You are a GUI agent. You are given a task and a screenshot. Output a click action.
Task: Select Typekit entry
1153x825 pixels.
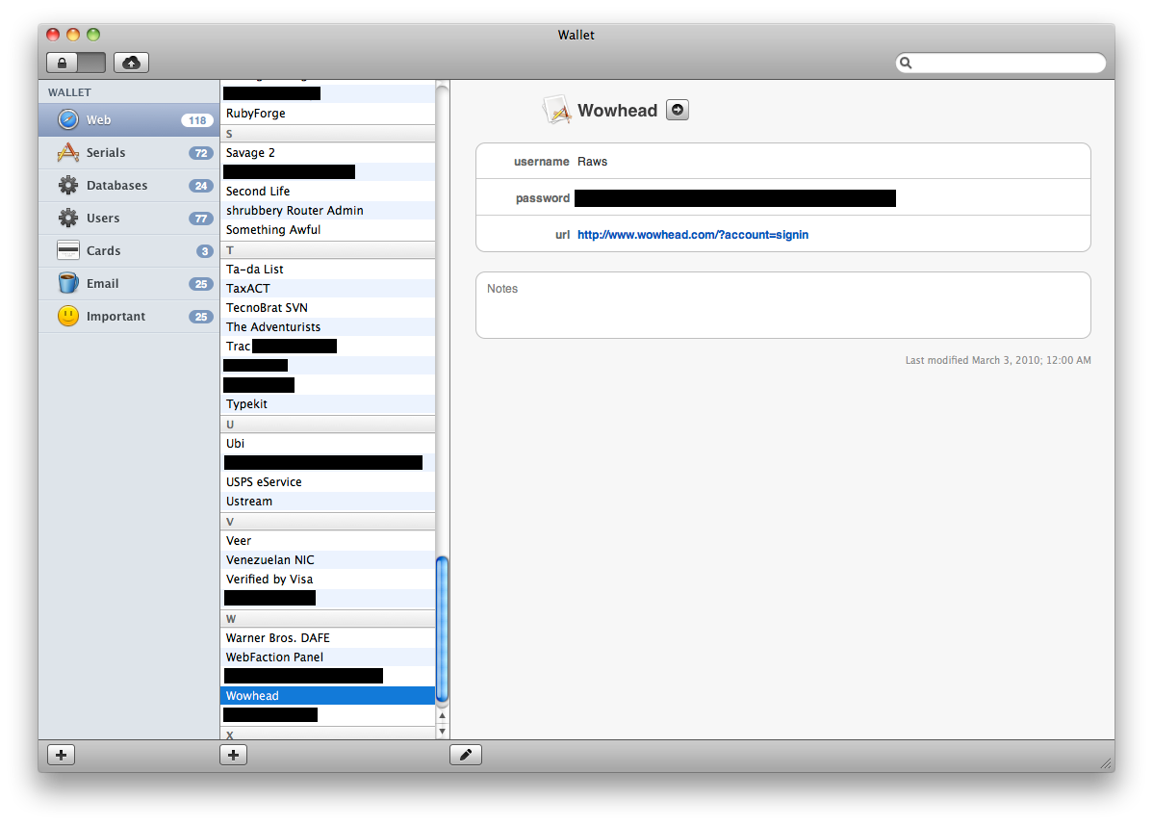[x=328, y=403]
